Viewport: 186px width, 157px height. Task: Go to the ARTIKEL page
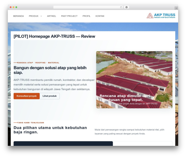pos(51,16)
